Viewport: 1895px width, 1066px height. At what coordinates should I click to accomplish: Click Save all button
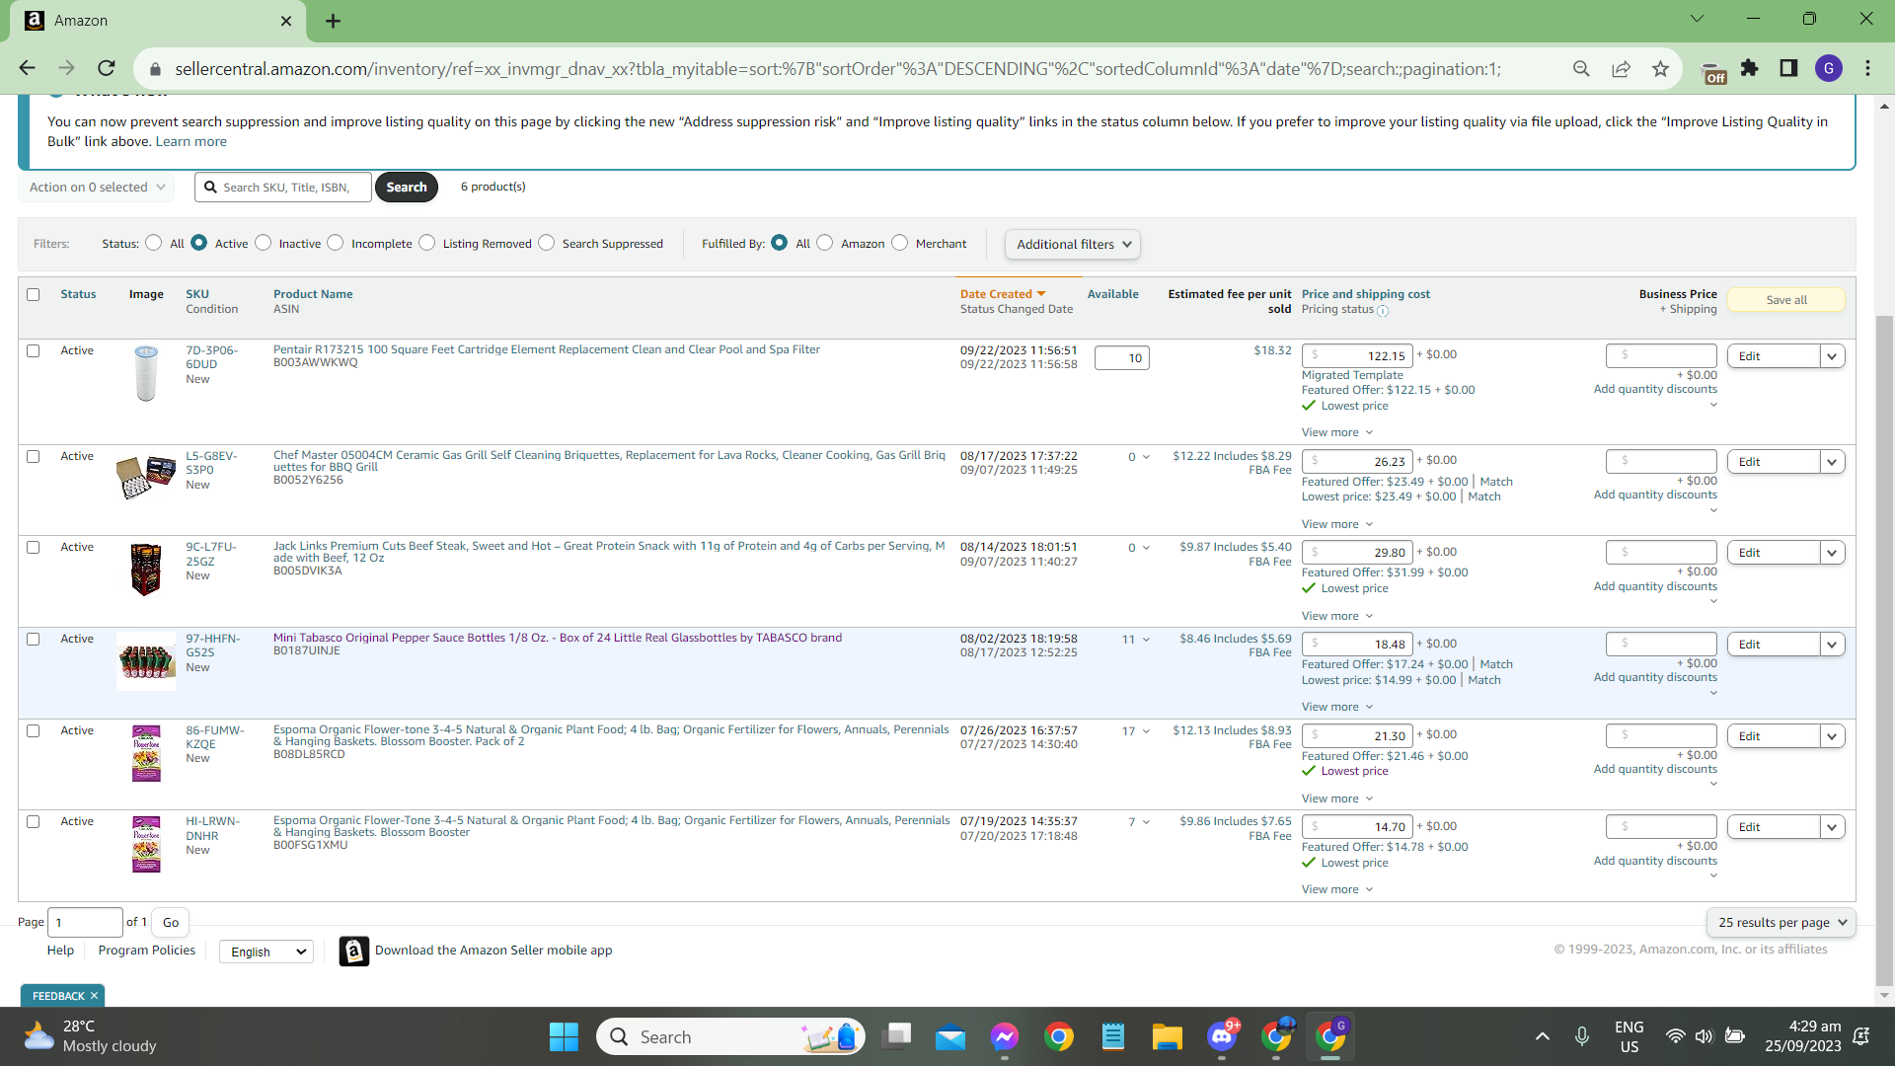[1786, 300]
